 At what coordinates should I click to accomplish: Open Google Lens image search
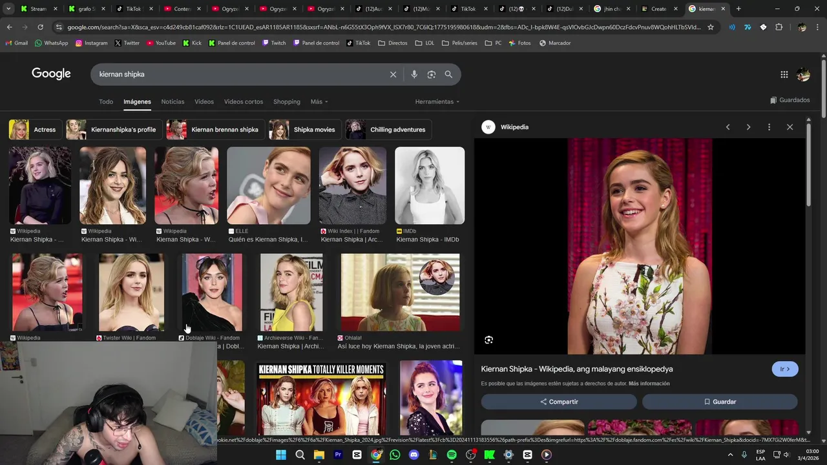(432, 74)
